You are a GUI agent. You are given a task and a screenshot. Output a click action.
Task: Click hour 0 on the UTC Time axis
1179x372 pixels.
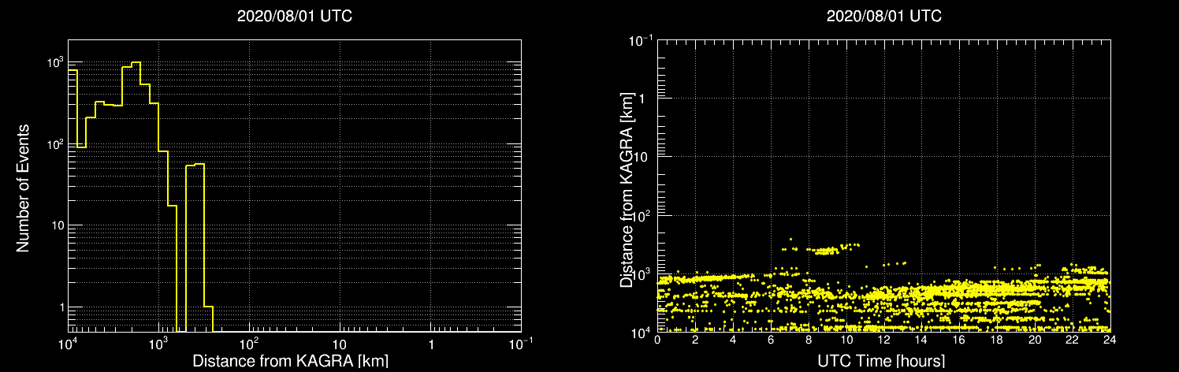coord(657,340)
